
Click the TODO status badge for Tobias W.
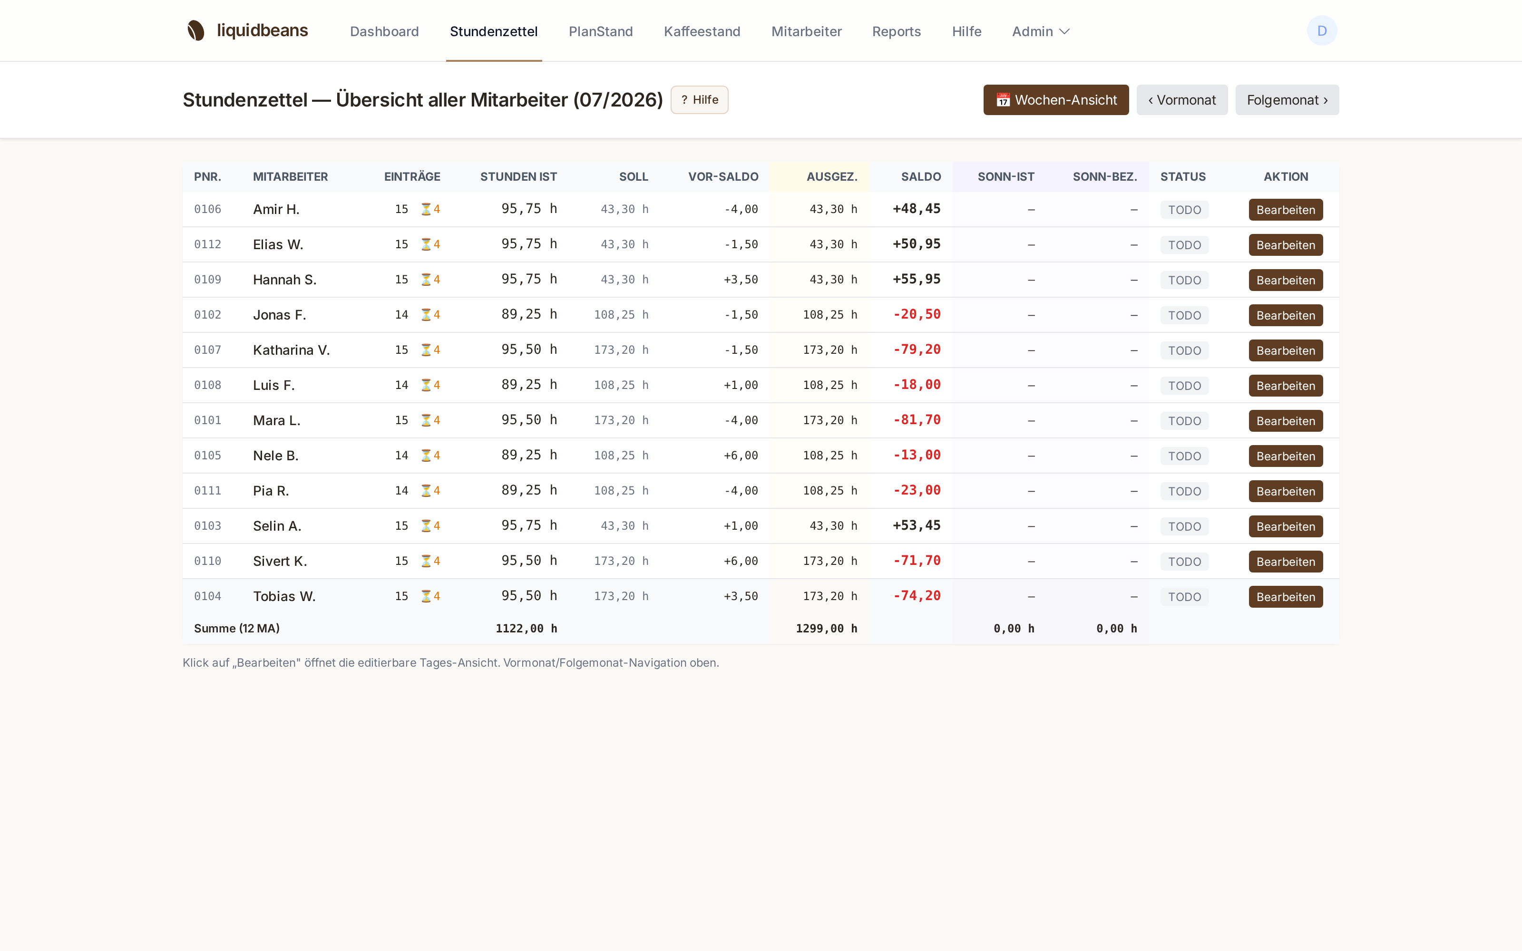point(1184,598)
